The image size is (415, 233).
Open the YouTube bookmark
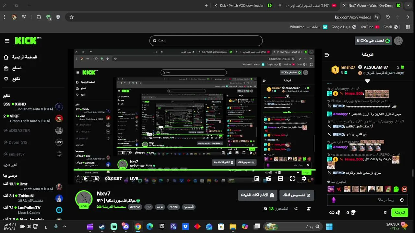tap(370, 27)
